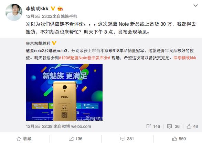202x145 pixels.
Task: Open the post options chevron menu
Action: [x=195, y=5]
